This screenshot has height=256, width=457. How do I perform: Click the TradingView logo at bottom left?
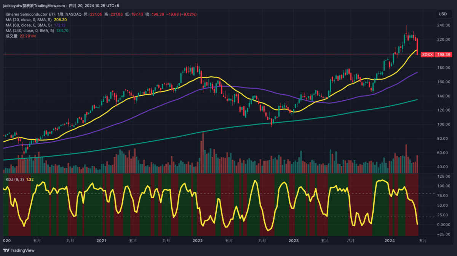[19, 250]
